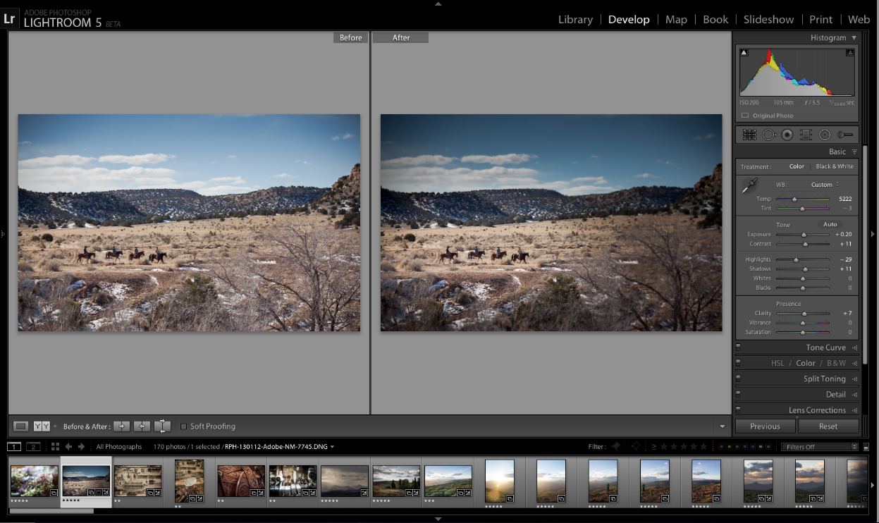
Task: Open the Map module
Action: [676, 20]
